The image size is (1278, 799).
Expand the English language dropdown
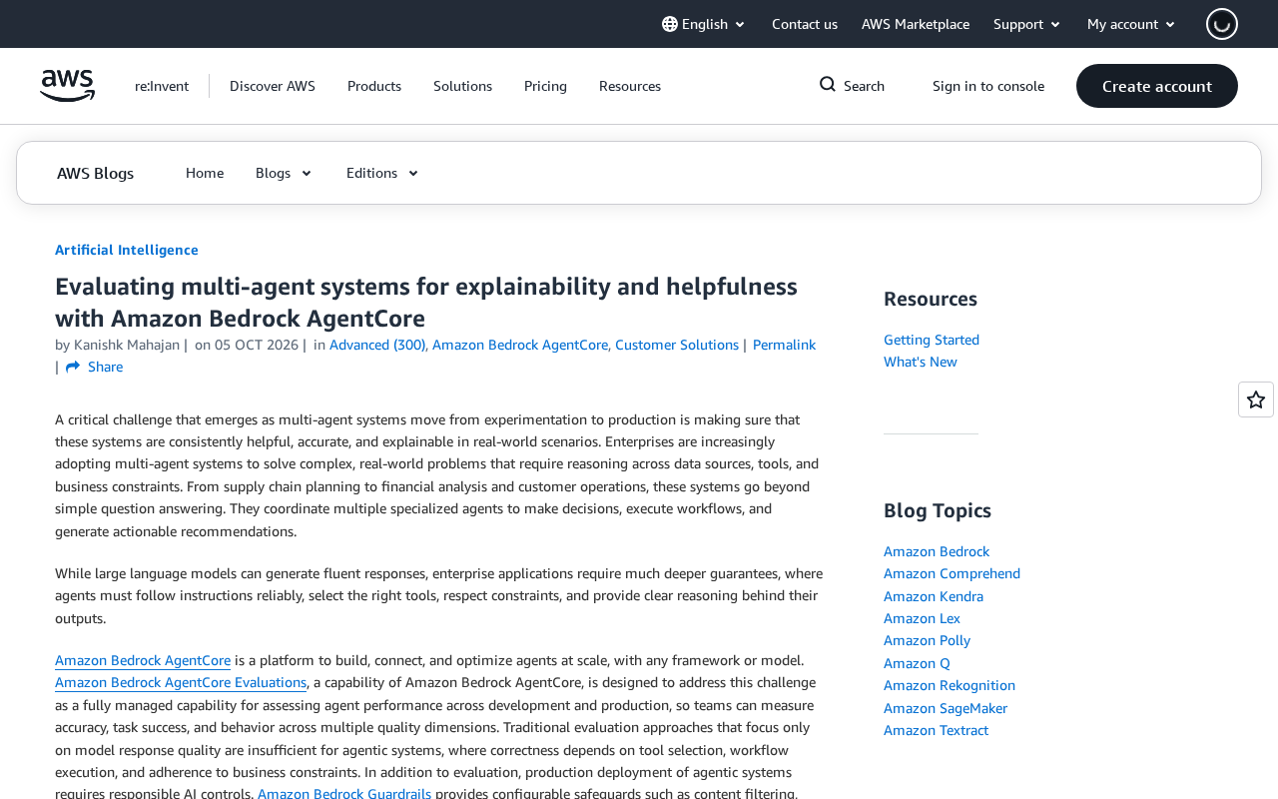[704, 24]
